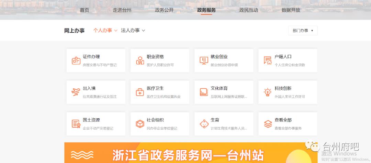Open the 出入境 title link
371x163 pixels.
(89, 88)
